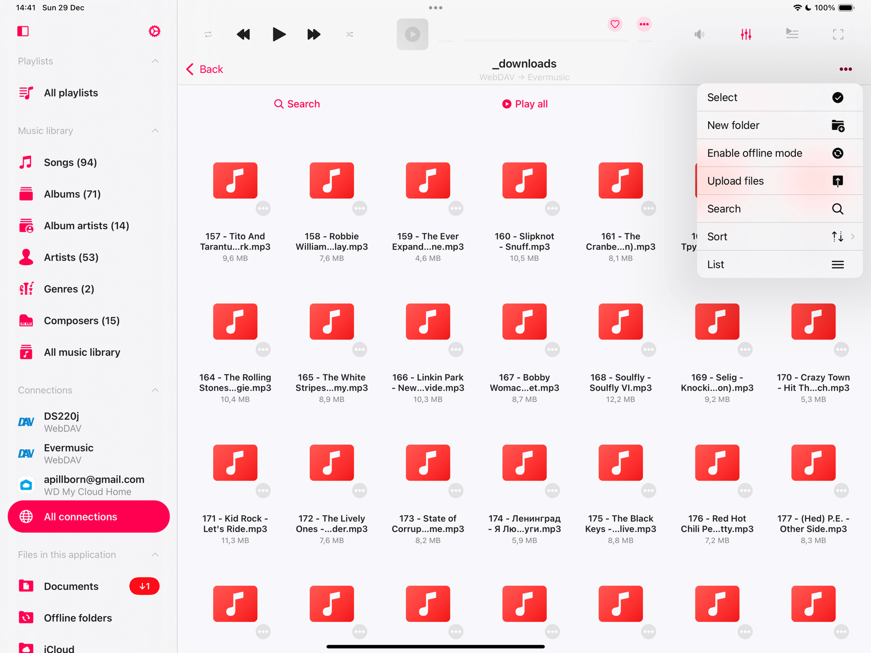This screenshot has height=653, width=871.
Task: Click the settings gear icon
Action: tap(154, 31)
